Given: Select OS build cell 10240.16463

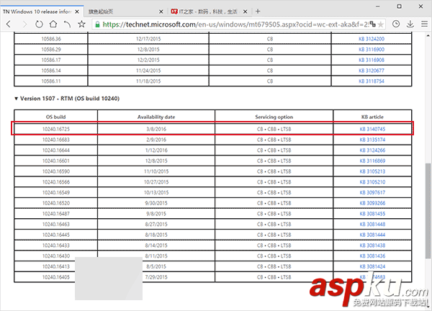Looking at the screenshot, I should point(56,224).
